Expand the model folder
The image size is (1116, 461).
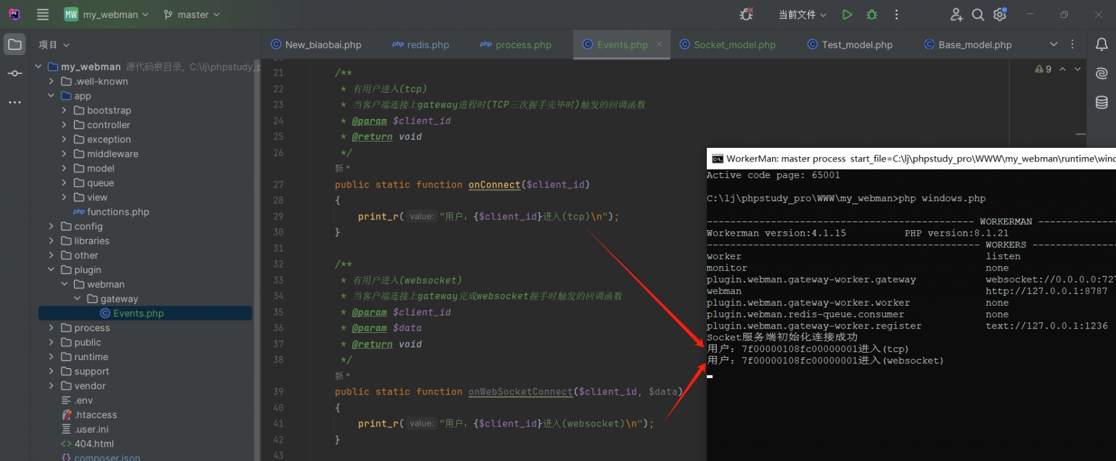[x=64, y=168]
